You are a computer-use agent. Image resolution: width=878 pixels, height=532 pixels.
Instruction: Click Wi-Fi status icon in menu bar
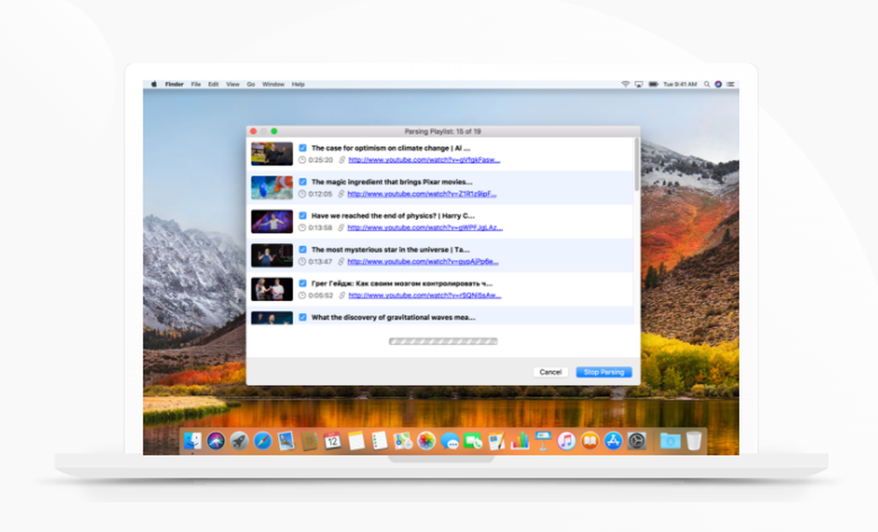coord(626,84)
